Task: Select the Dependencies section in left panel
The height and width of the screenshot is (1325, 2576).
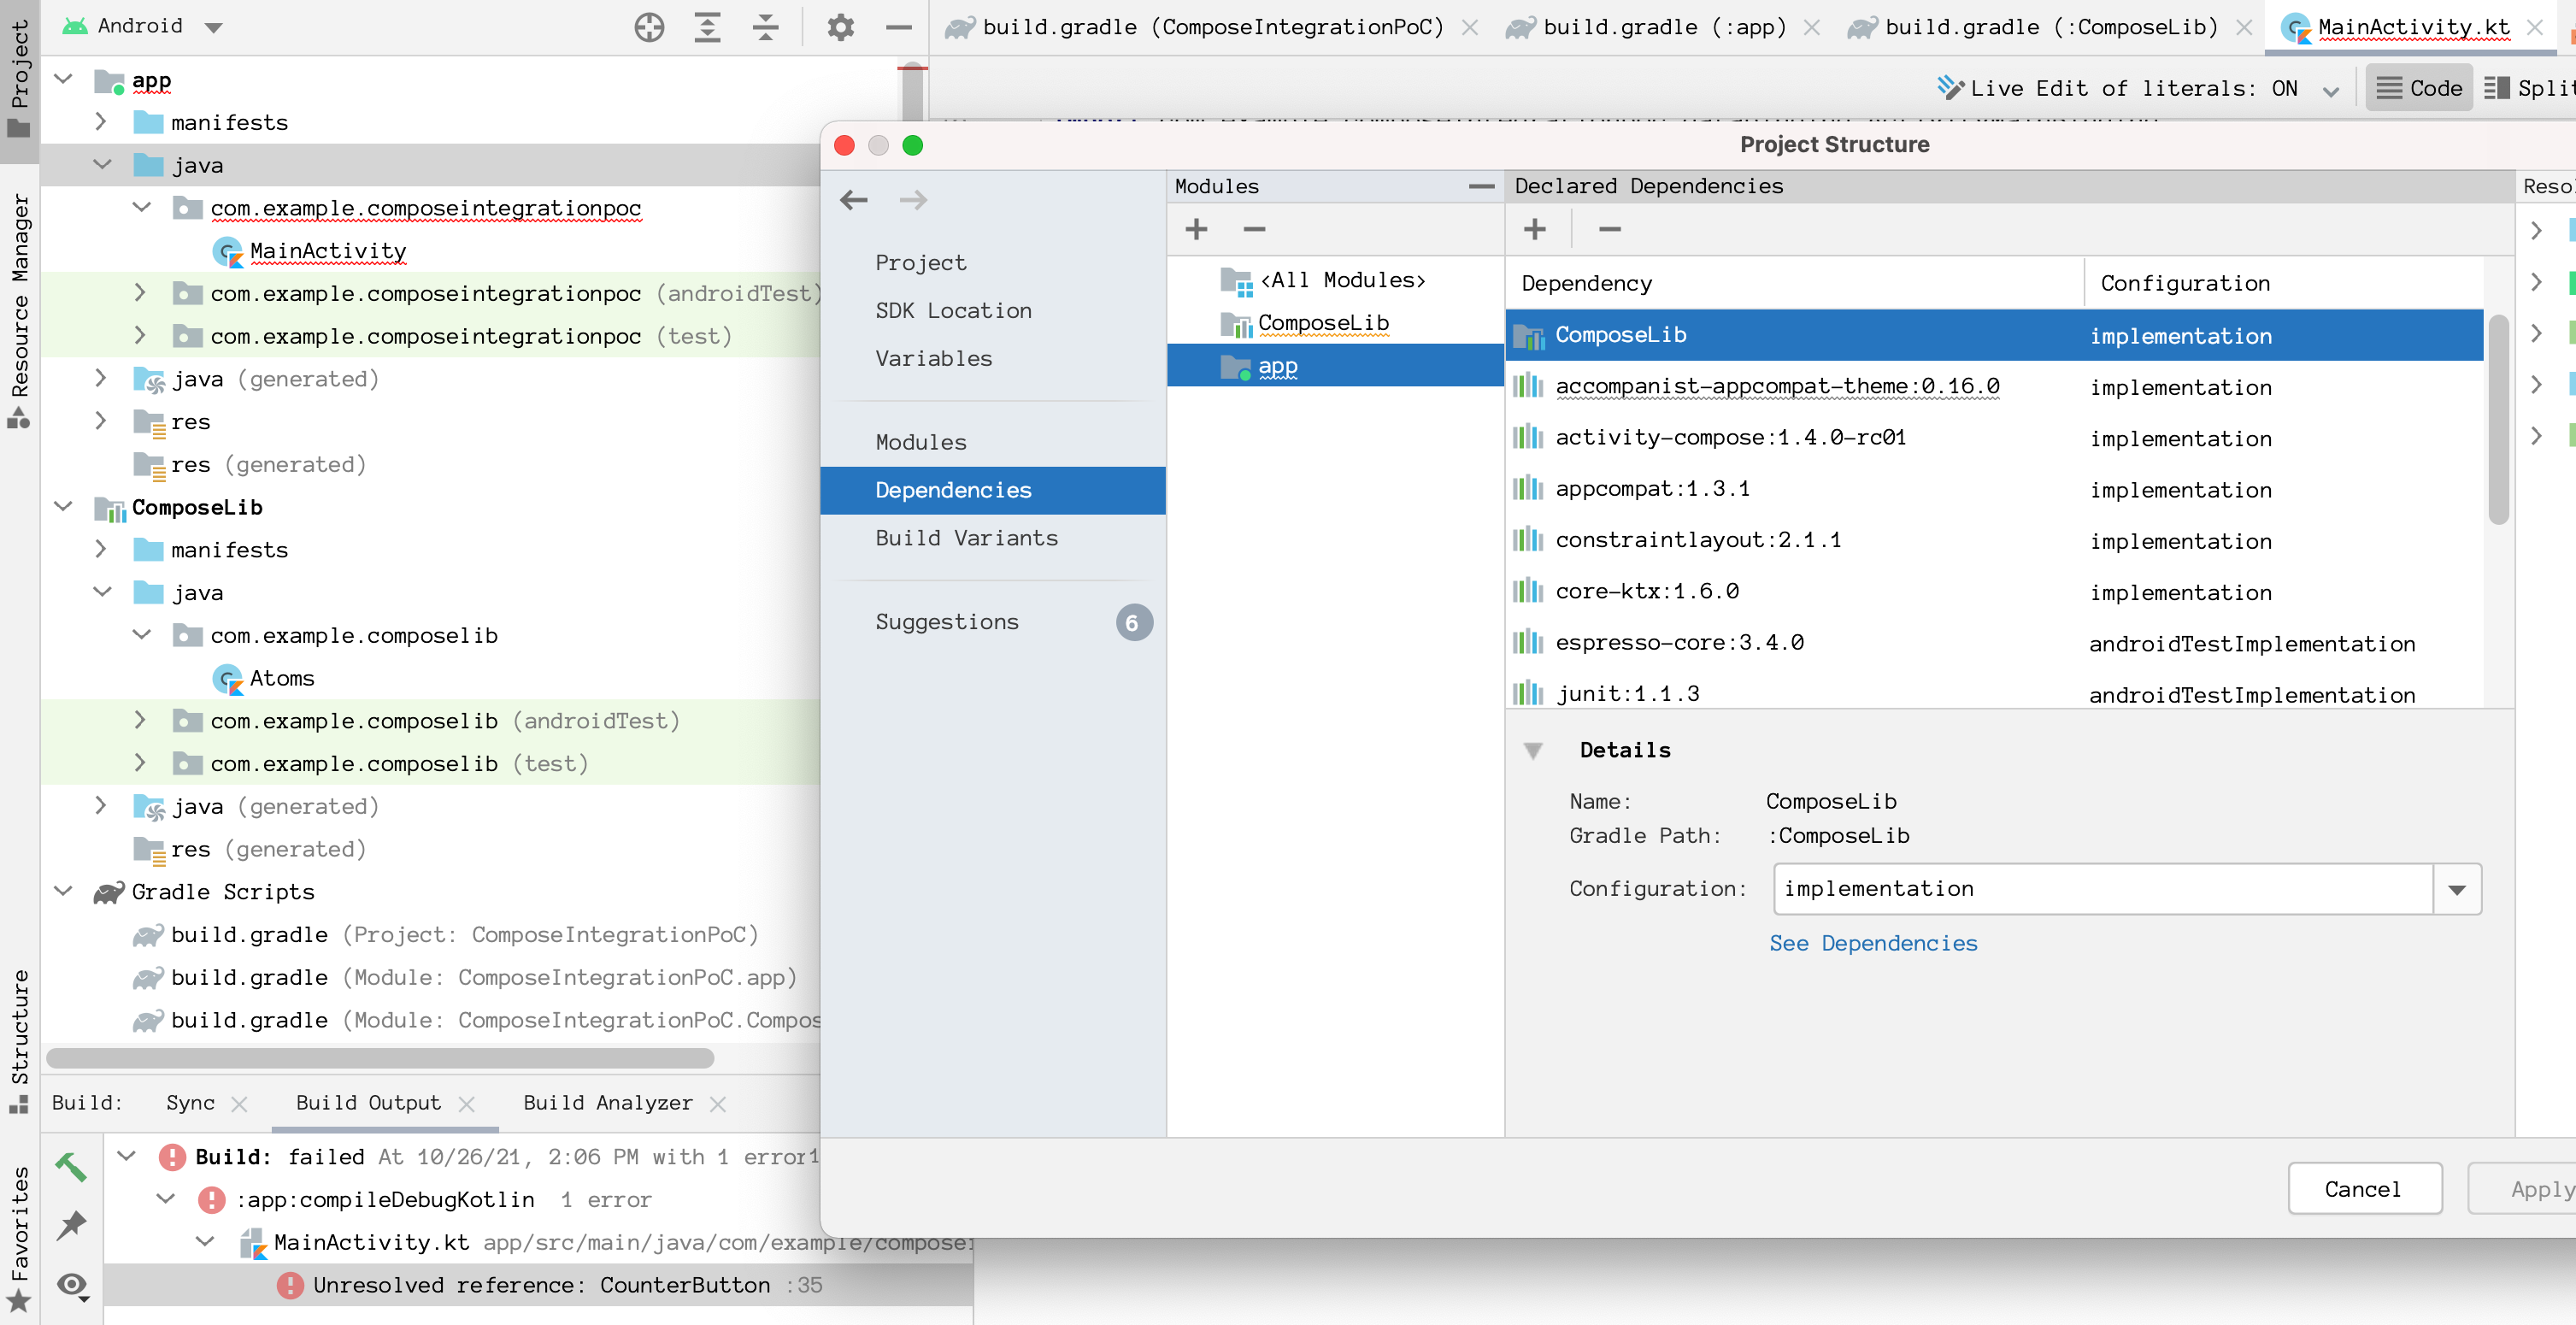Action: tap(953, 488)
